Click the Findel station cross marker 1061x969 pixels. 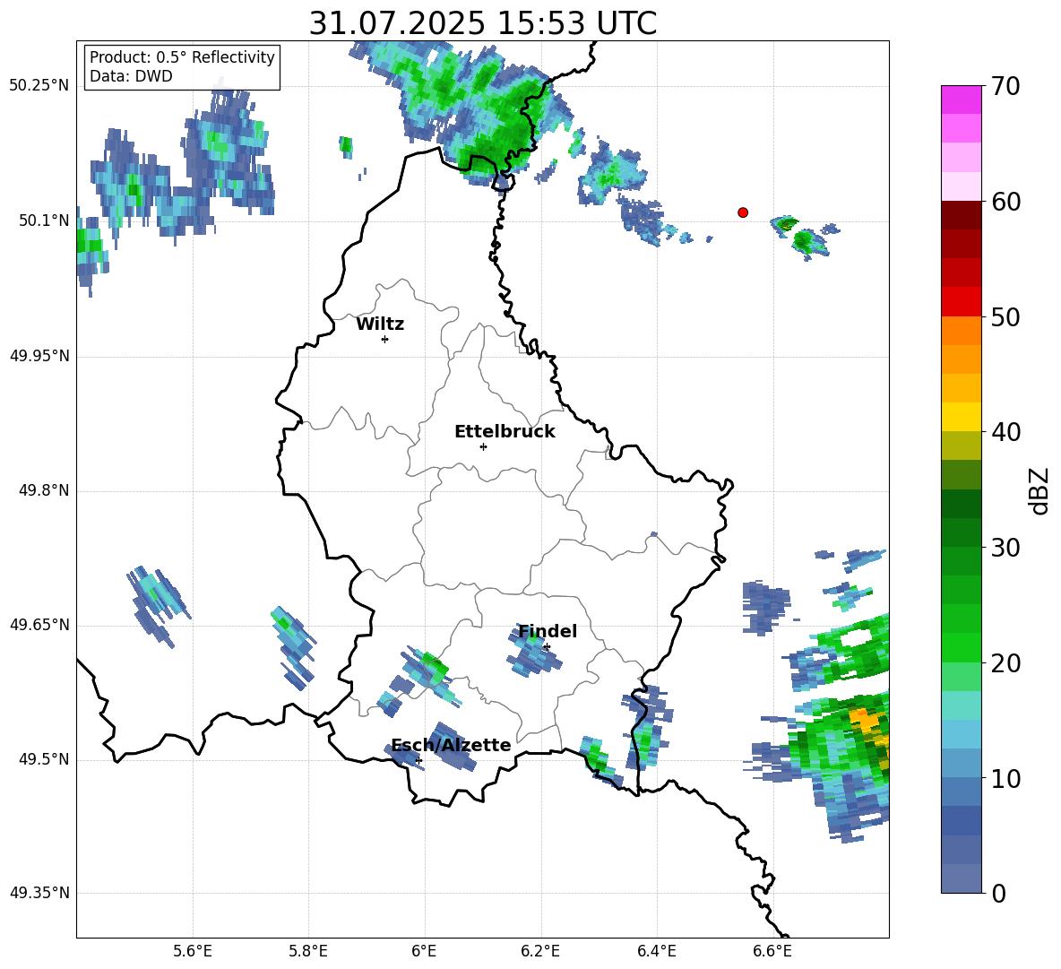[547, 647]
